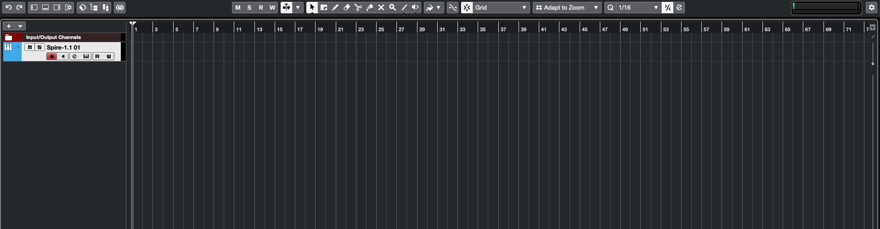Activate the constrain delay compensation button

coord(120,7)
